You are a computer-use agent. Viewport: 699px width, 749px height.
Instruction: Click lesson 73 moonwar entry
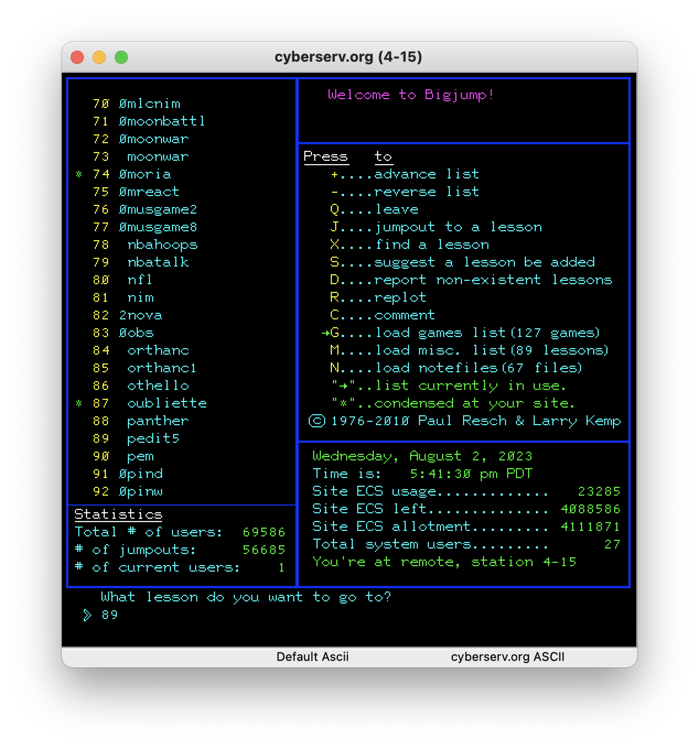coord(141,156)
